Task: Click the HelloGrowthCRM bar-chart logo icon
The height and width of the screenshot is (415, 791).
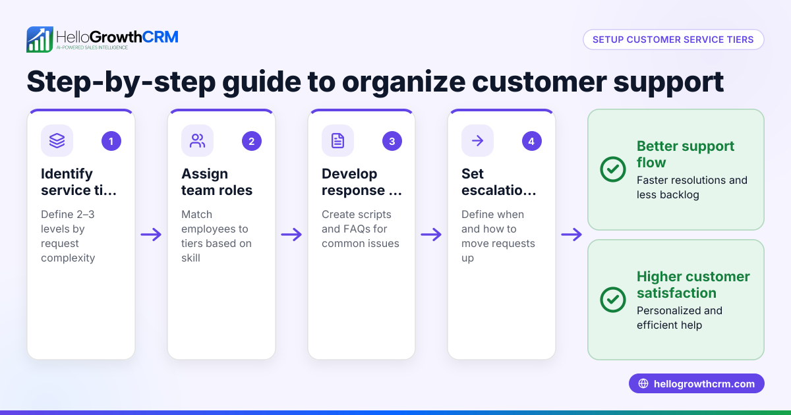Action: click(40, 40)
